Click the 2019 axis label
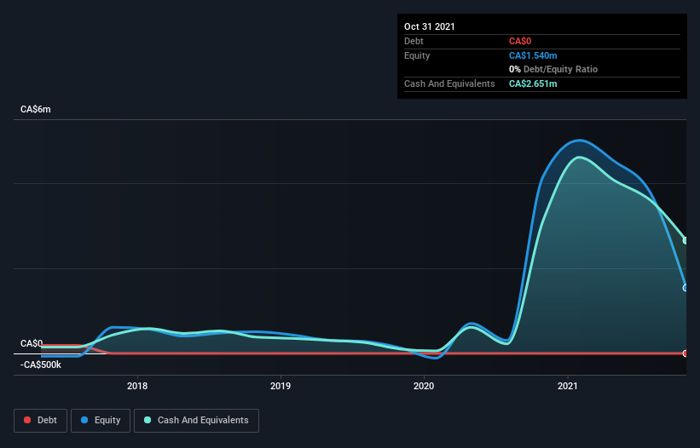This screenshot has height=448, width=700. tap(281, 386)
